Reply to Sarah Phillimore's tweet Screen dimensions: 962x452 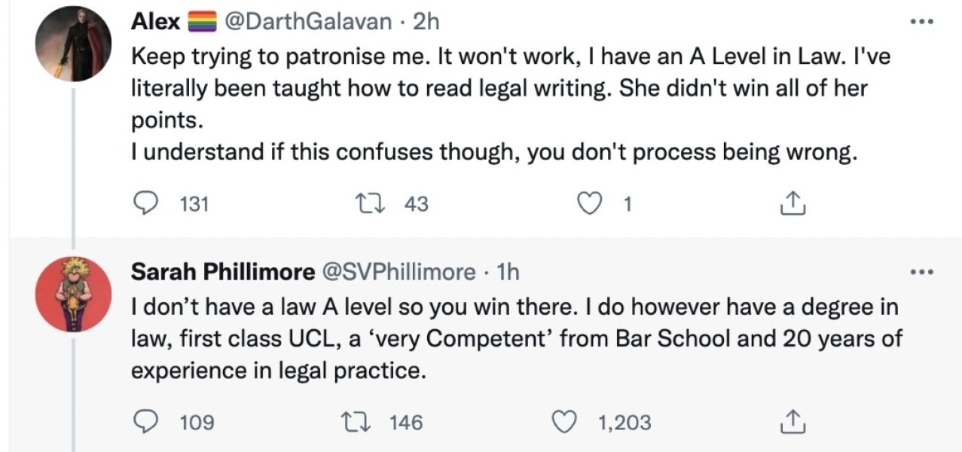pos(146,422)
